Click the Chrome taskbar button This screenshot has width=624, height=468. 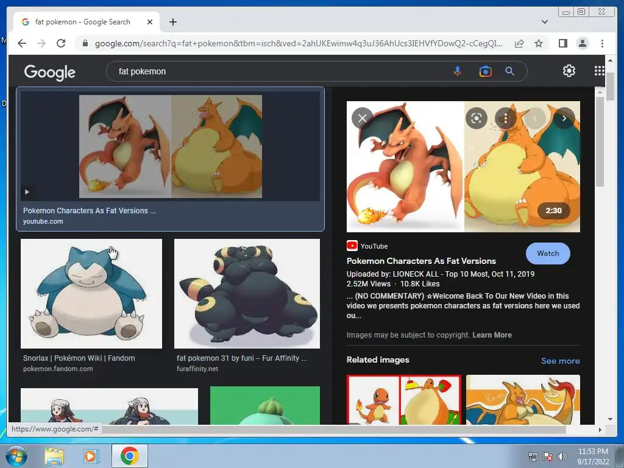(x=129, y=456)
